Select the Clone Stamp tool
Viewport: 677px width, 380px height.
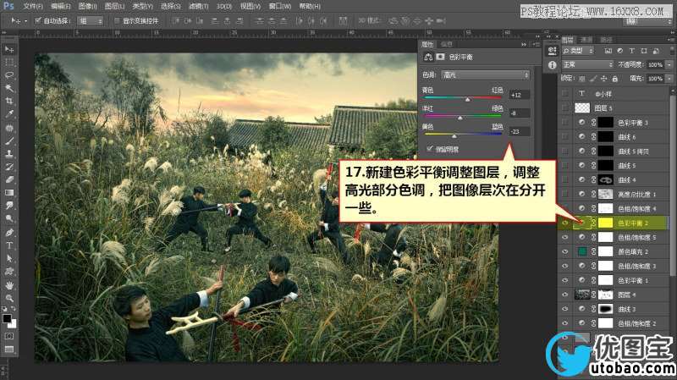click(x=9, y=154)
